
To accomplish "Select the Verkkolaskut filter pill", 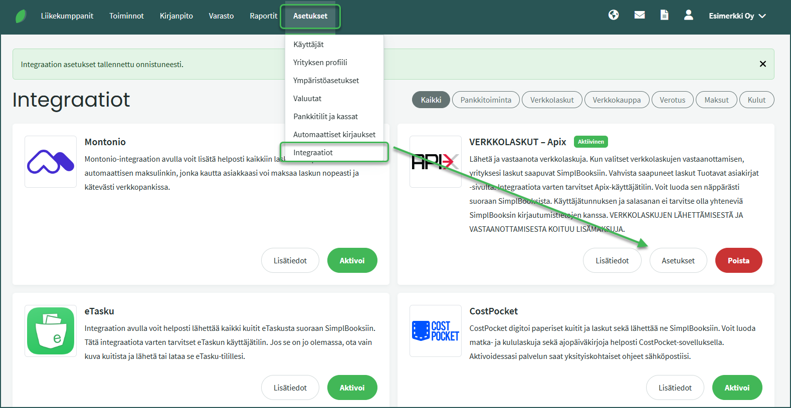I will point(552,100).
